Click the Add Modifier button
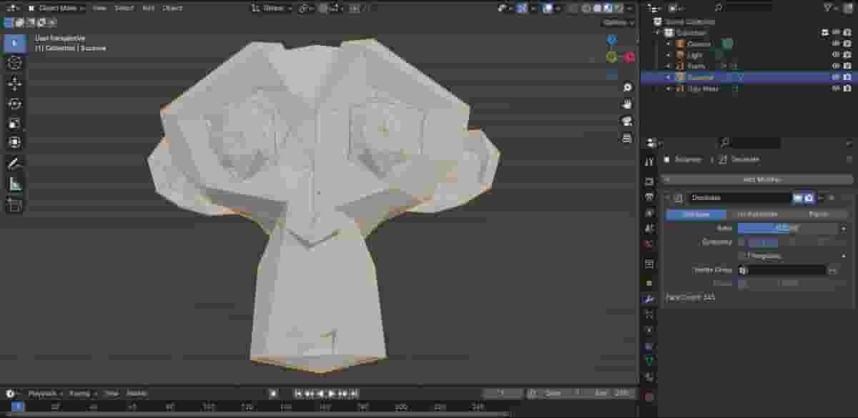 (758, 180)
